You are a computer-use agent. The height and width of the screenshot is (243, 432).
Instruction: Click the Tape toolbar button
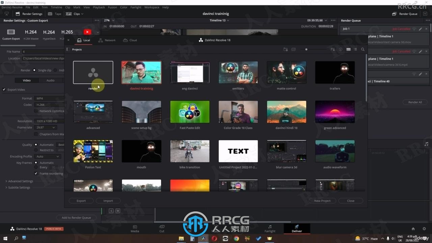click(x=55, y=14)
